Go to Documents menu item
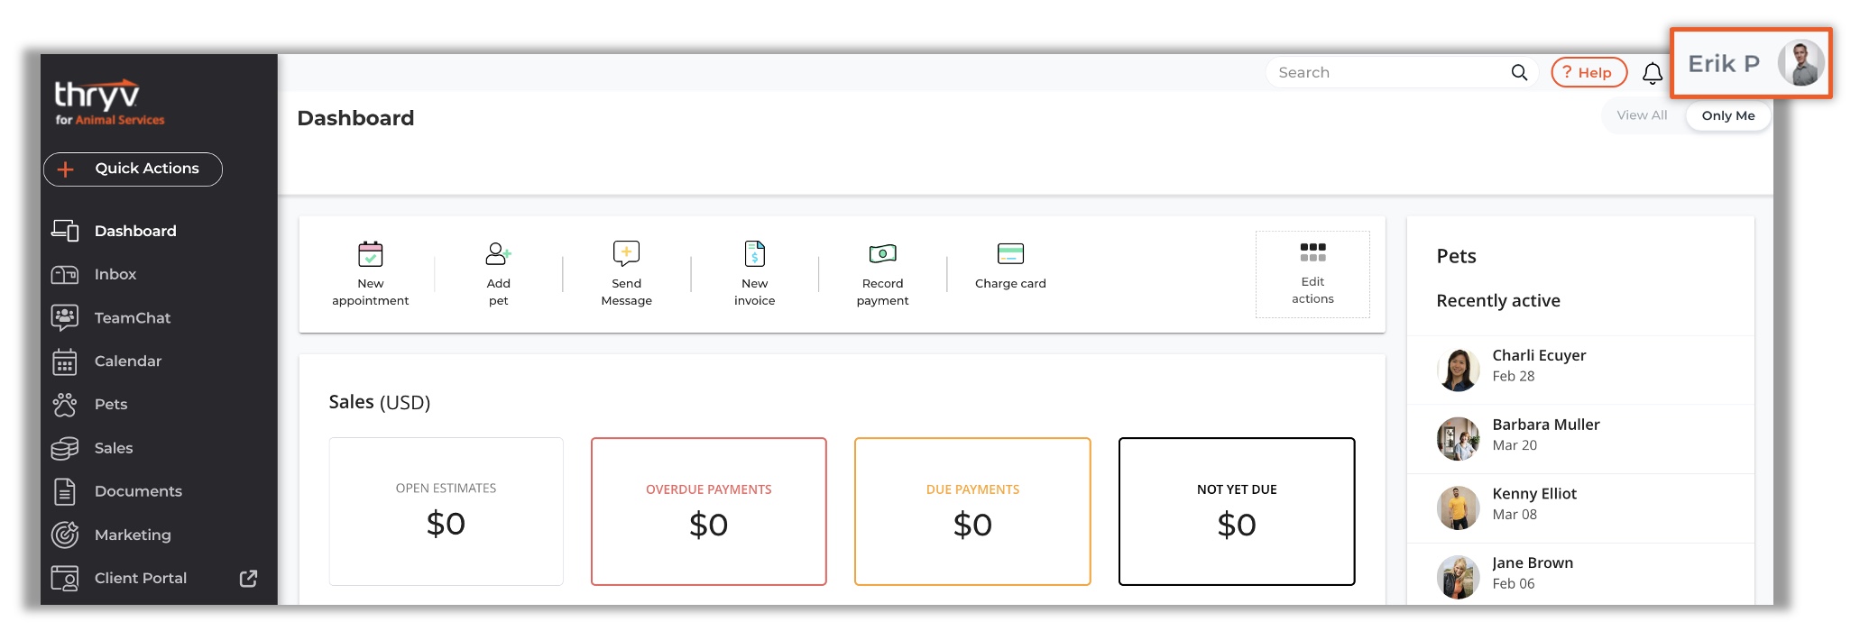Screen dimensions: 1860x640 pos(138,491)
